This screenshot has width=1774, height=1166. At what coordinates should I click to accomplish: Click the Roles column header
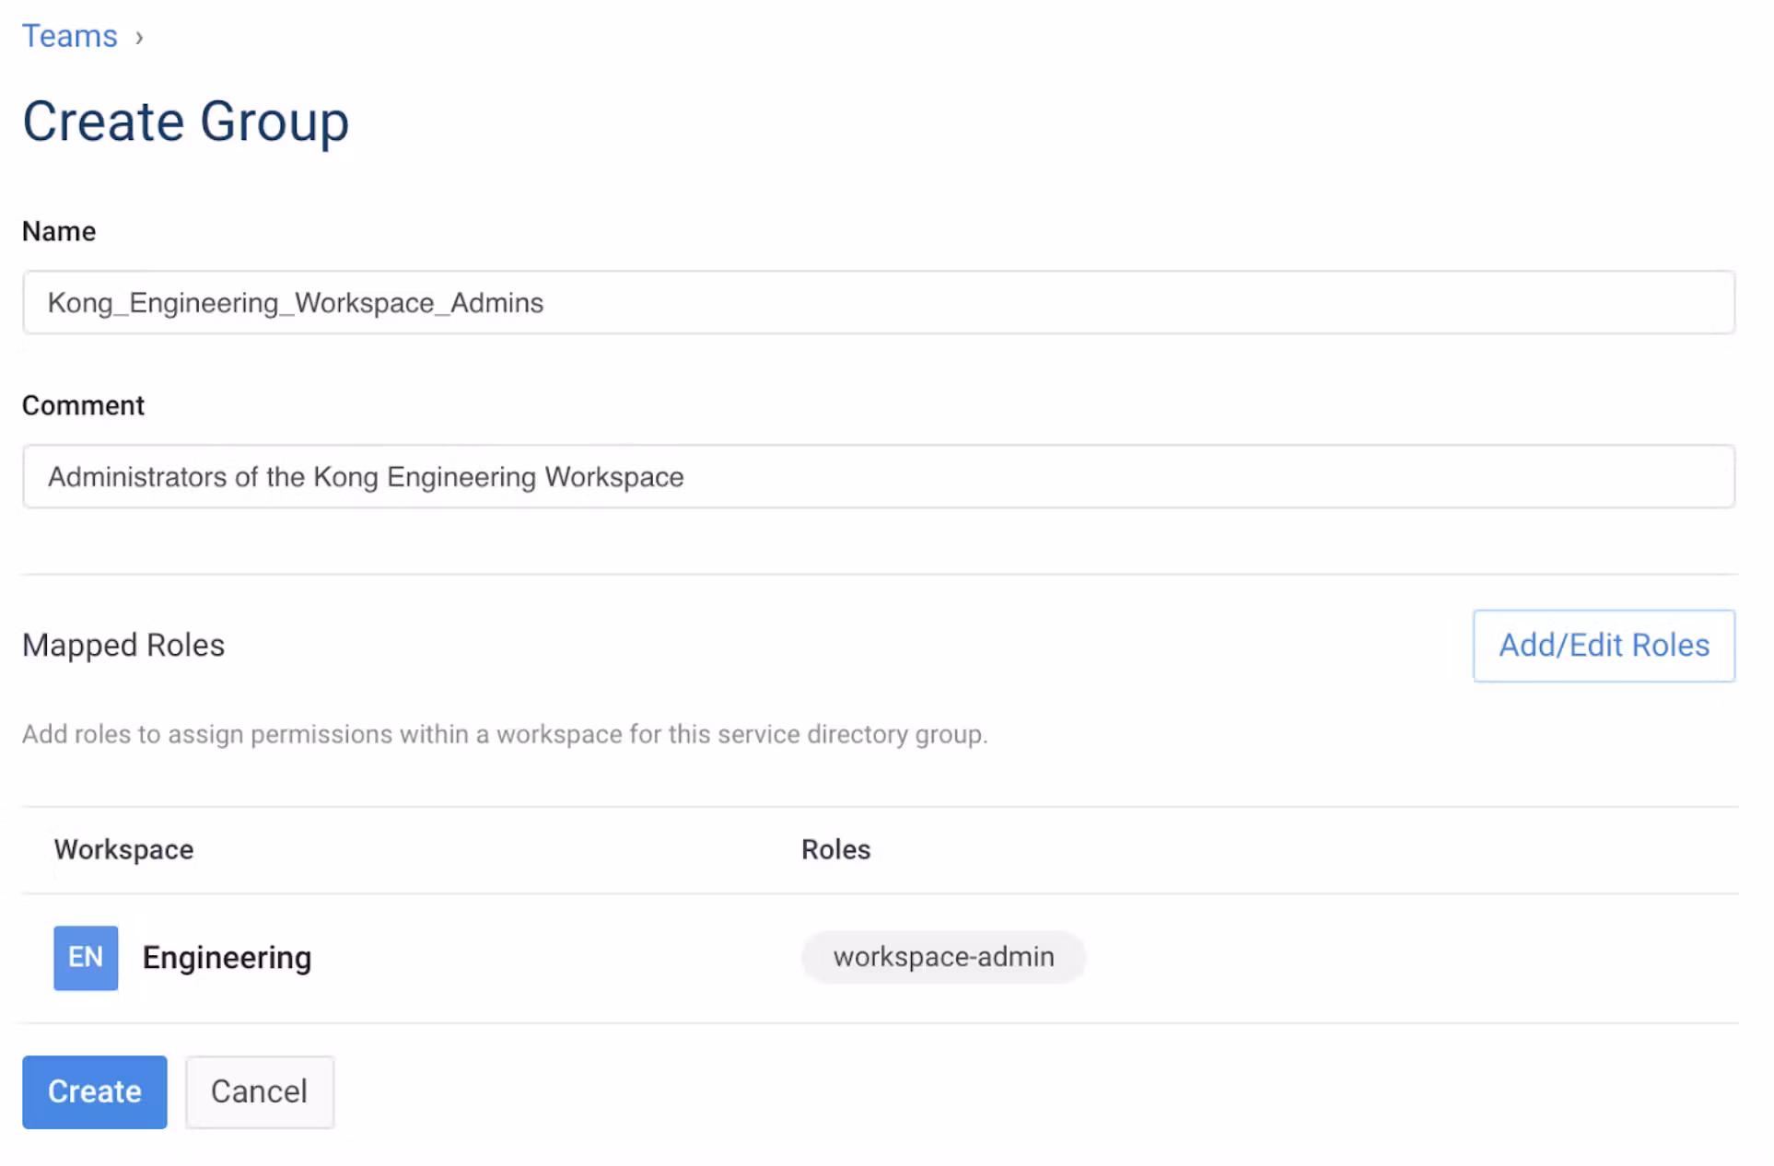pyautogui.click(x=834, y=849)
